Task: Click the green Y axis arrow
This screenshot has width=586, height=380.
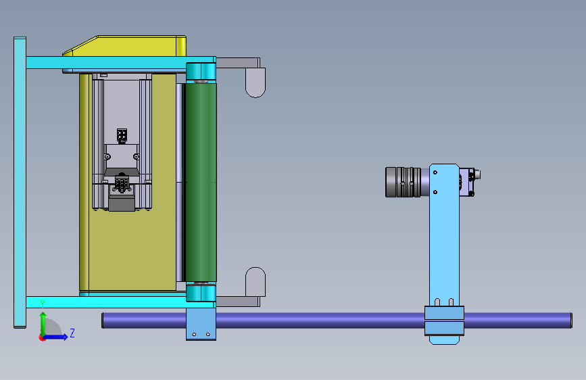Action: pyautogui.click(x=43, y=323)
